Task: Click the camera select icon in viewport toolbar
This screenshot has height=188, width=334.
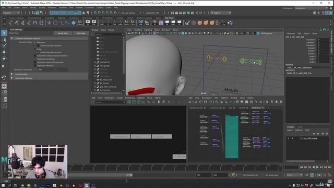Action: coord(129,33)
